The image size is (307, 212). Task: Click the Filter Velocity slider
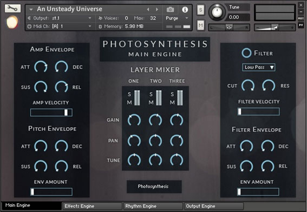pos(258,111)
